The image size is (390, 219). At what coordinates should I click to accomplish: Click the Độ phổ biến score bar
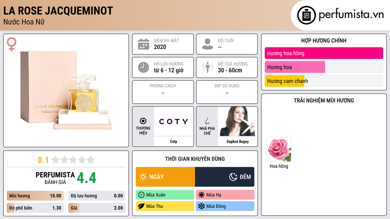click(x=35, y=208)
